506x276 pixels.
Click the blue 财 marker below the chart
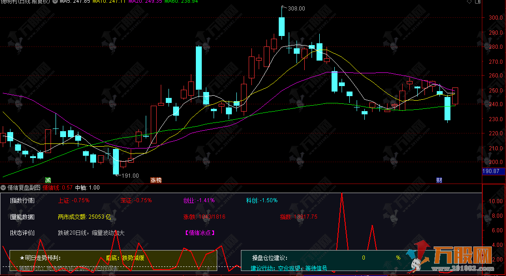pyautogui.click(x=439, y=180)
